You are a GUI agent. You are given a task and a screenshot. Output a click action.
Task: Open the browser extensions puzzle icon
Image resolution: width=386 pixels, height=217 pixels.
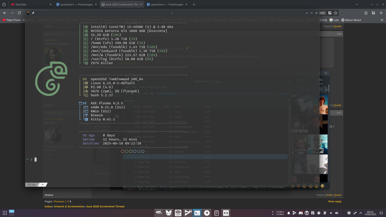tap(366, 13)
